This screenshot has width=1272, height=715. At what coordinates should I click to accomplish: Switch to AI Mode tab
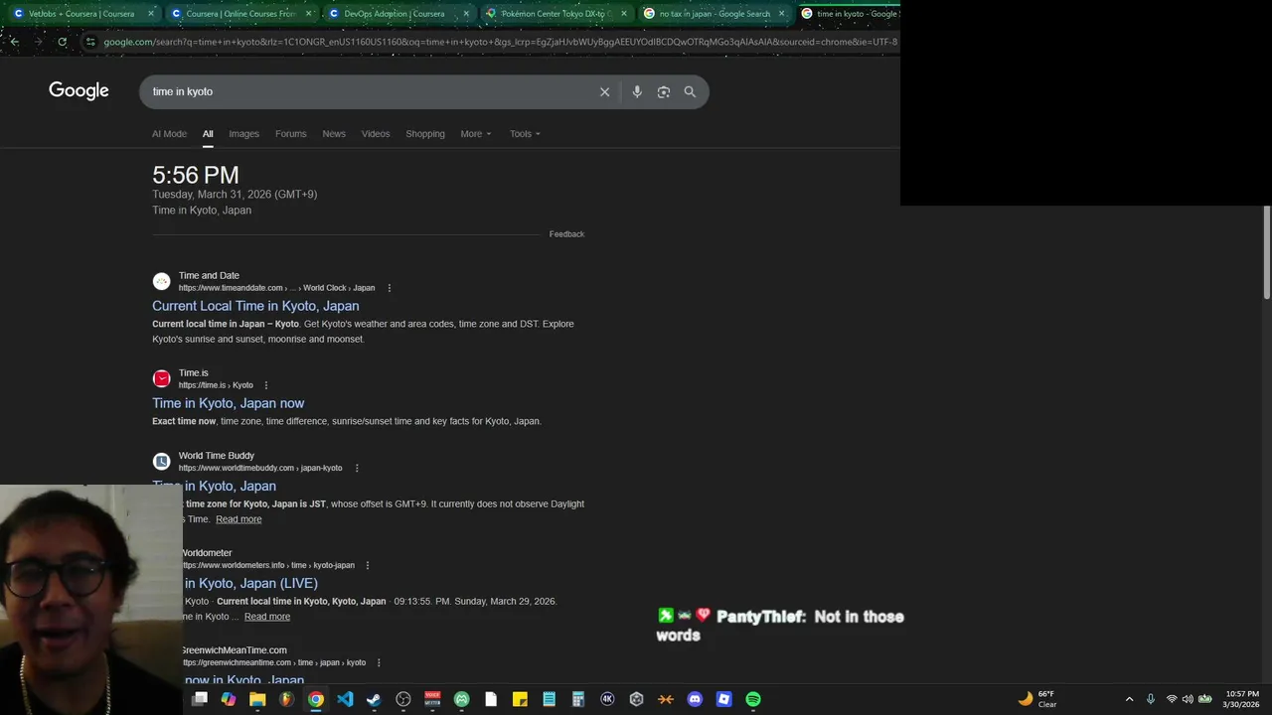click(169, 133)
